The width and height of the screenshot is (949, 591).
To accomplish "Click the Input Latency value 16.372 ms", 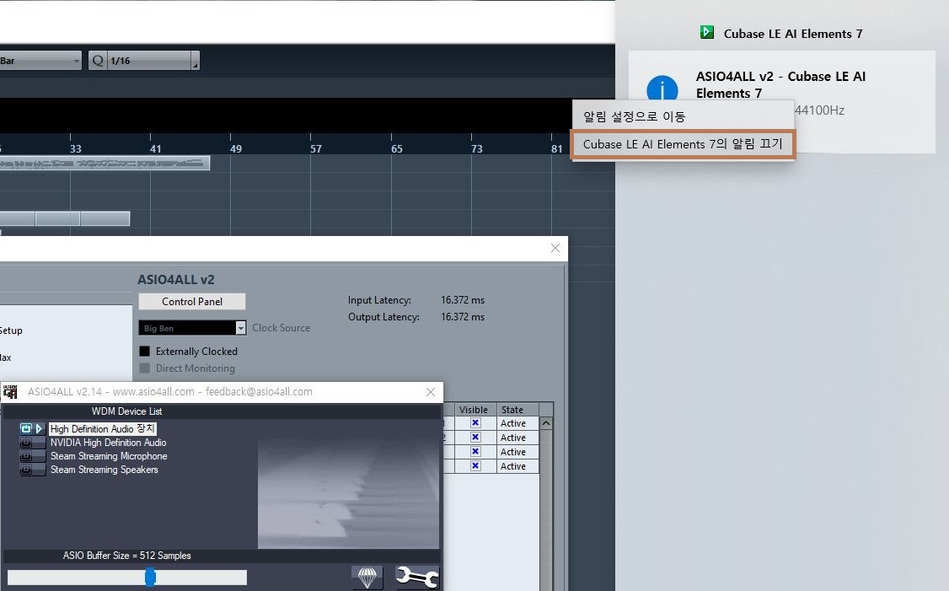I will (463, 300).
